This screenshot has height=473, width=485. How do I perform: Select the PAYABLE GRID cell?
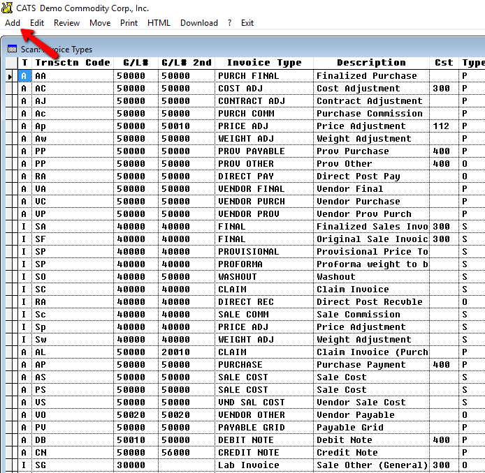(x=264, y=428)
